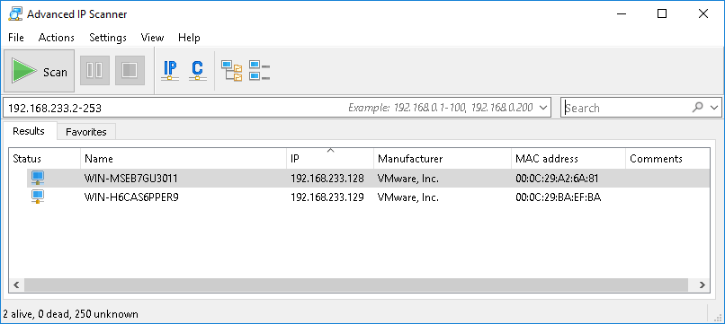This screenshot has width=725, height=324.
Task: Close the Advanced IP Scanner window
Action: (703, 13)
